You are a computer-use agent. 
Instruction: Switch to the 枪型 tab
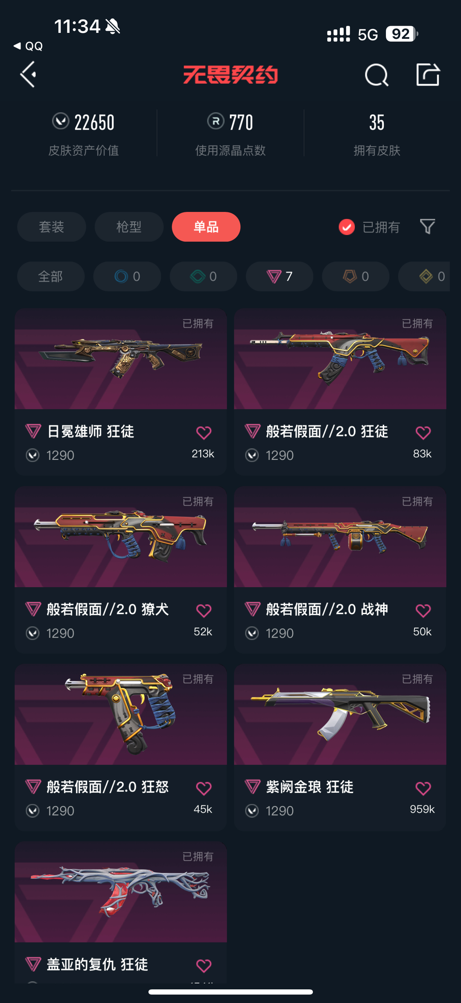point(129,226)
